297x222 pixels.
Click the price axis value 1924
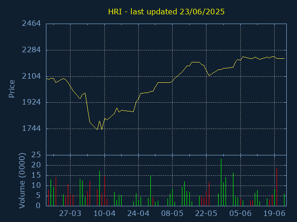coord(31,102)
